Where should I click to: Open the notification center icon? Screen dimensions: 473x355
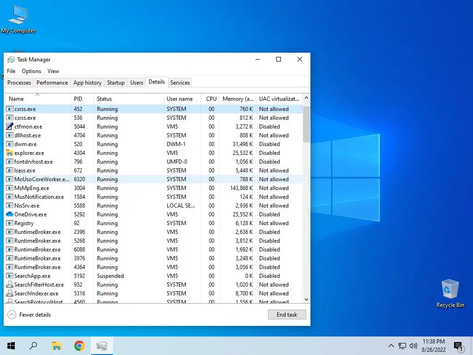(458, 346)
